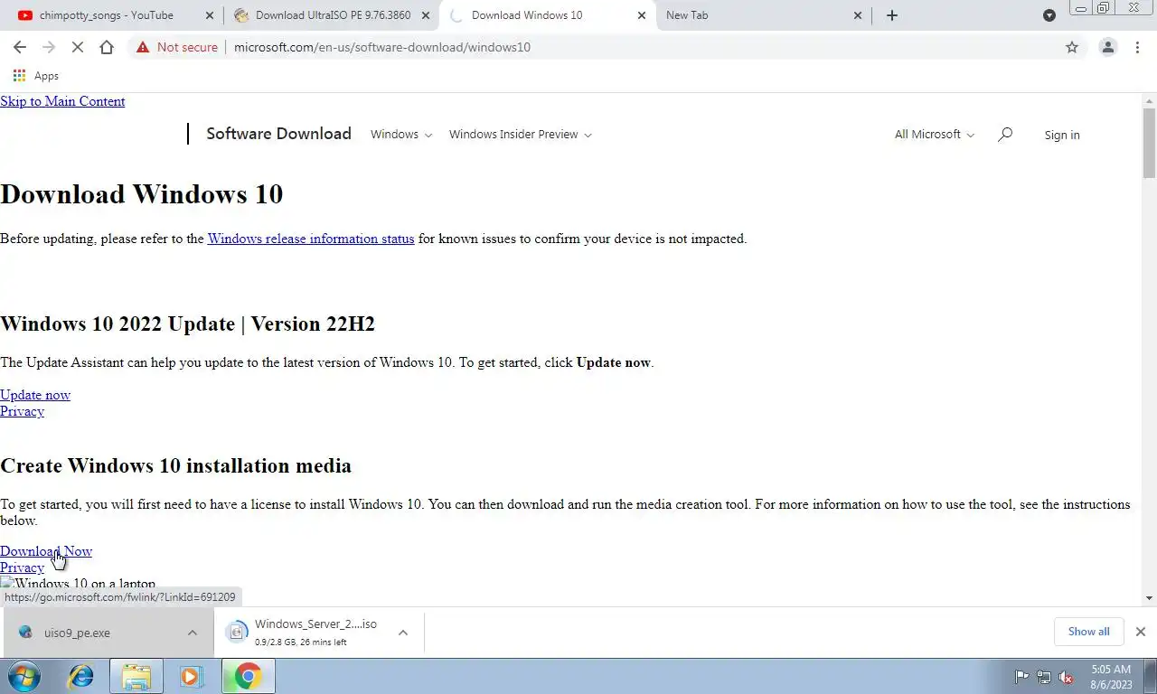The width and height of the screenshot is (1157, 694).
Task: Open the Chrome profile avatar
Action: point(1107,47)
